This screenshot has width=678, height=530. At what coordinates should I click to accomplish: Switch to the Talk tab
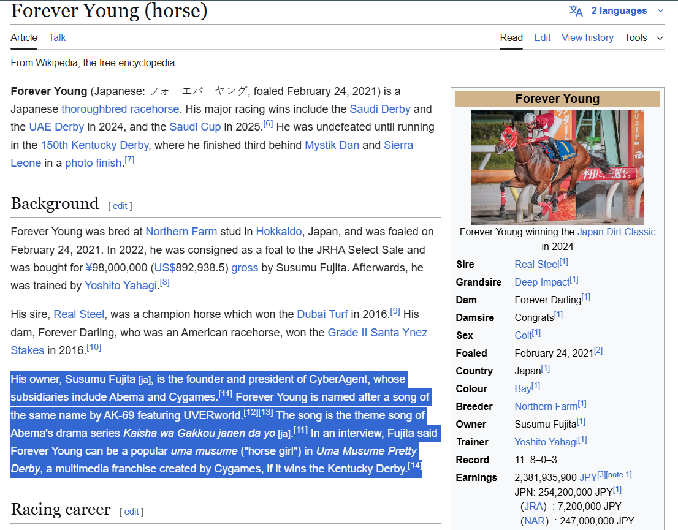click(57, 37)
